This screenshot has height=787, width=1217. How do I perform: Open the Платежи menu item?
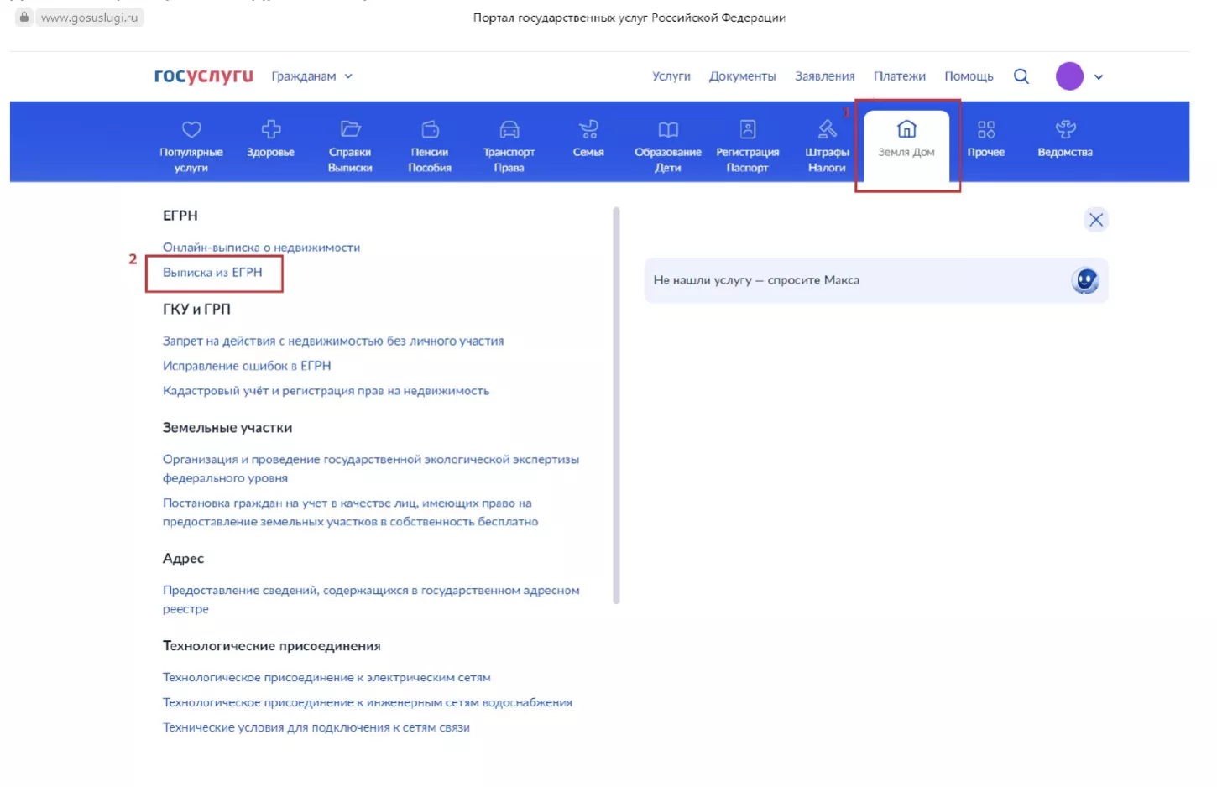click(900, 76)
